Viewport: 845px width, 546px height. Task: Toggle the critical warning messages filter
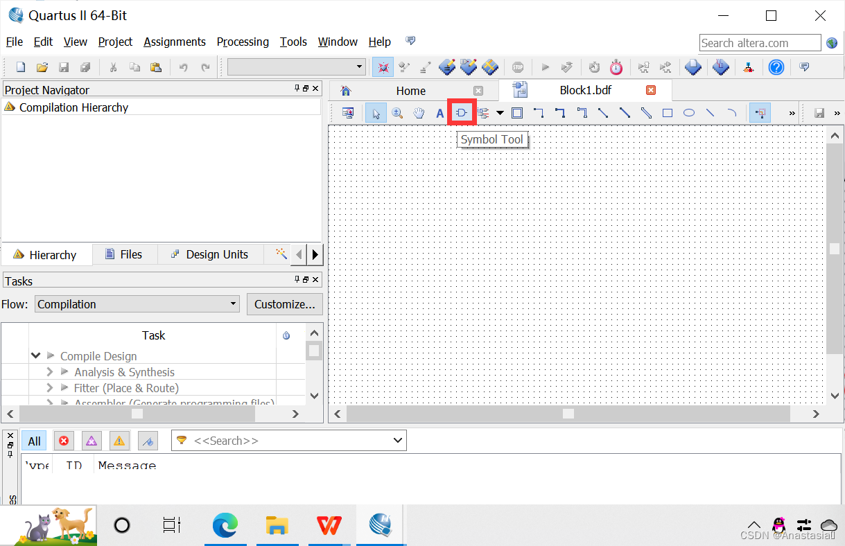pos(92,441)
